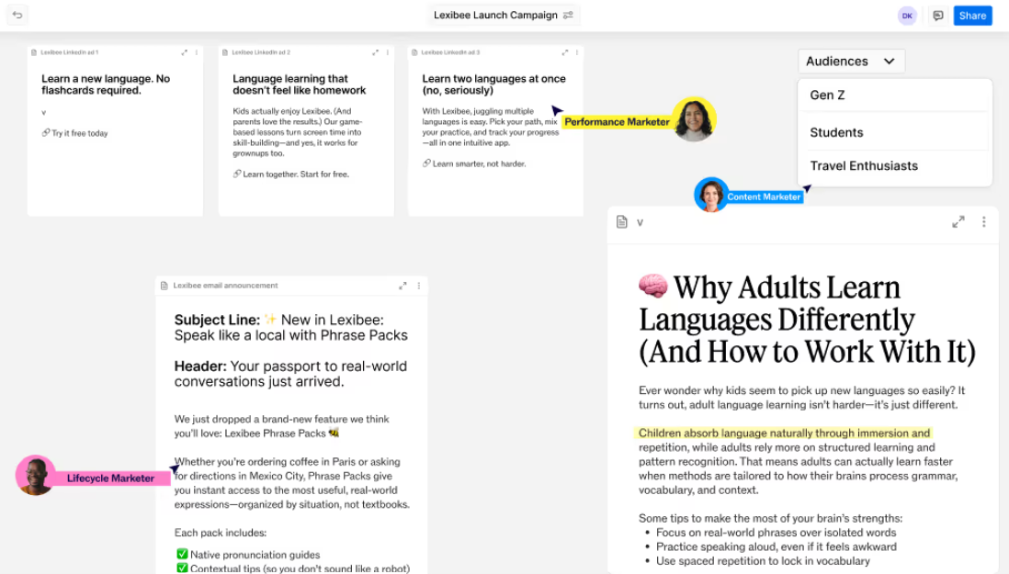Click the Share button

972,16
